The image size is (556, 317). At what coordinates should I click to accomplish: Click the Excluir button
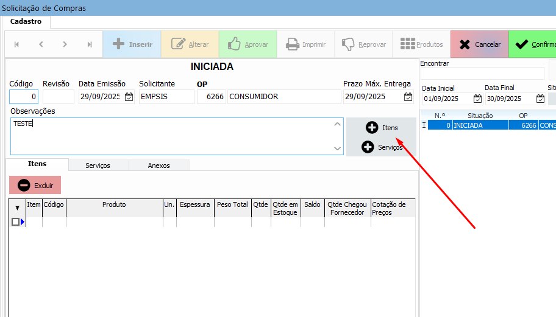(x=35, y=185)
